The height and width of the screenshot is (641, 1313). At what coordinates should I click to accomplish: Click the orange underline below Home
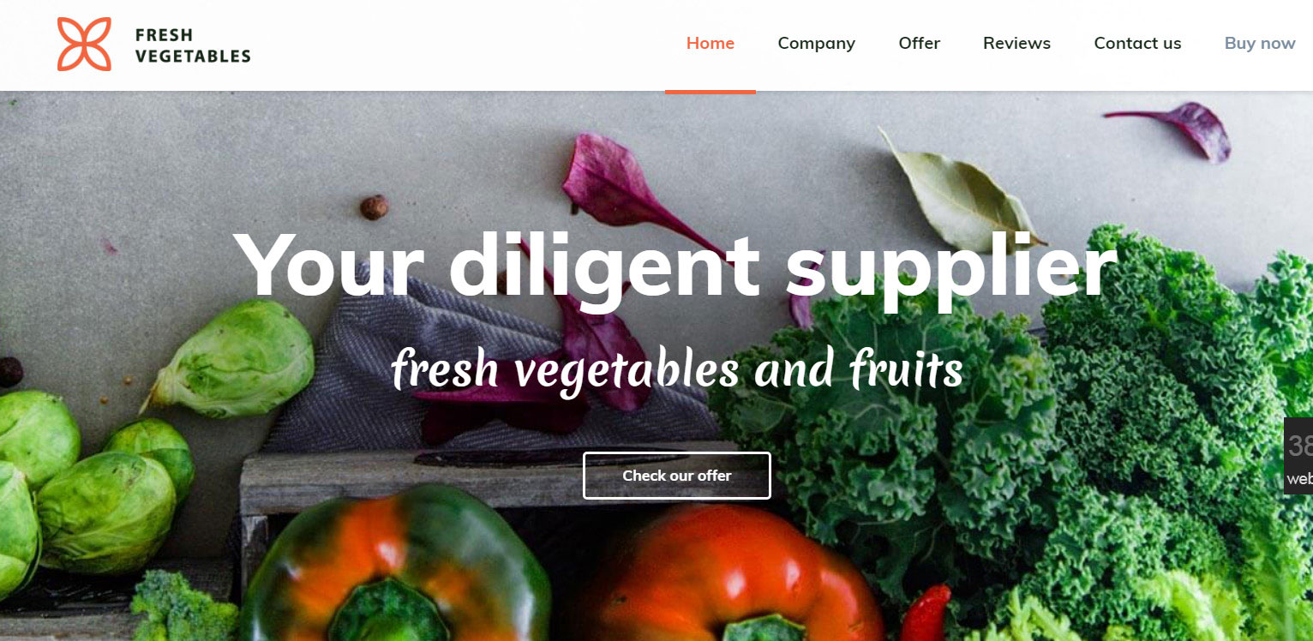(x=710, y=92)
